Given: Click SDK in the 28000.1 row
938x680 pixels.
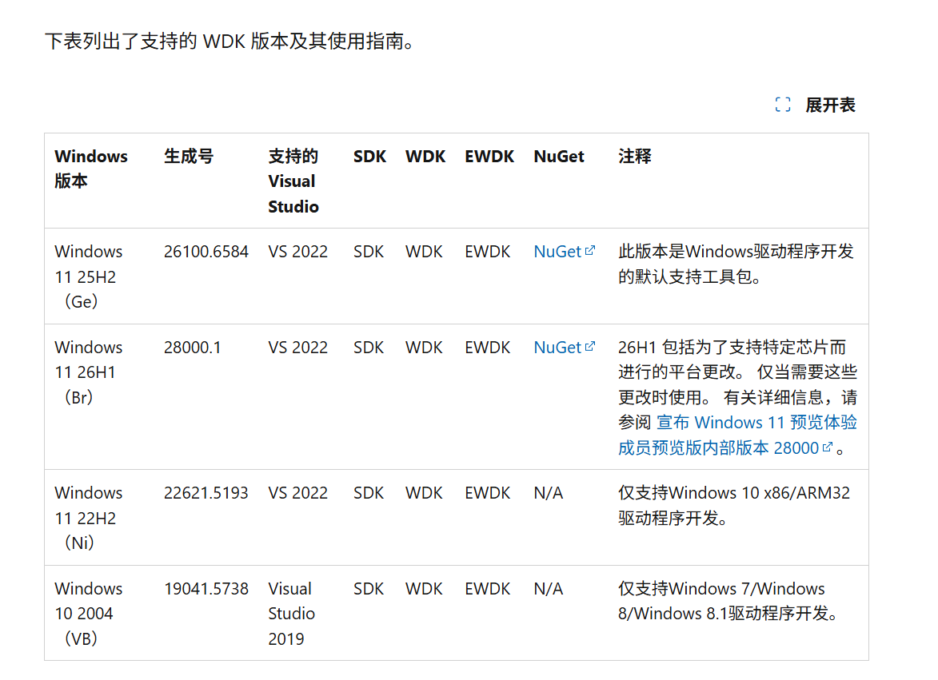Looking at the screenshot, I should [x=369, y=347].
